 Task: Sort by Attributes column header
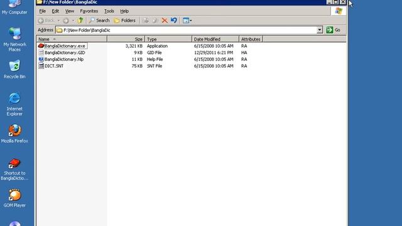coord(251,39)
